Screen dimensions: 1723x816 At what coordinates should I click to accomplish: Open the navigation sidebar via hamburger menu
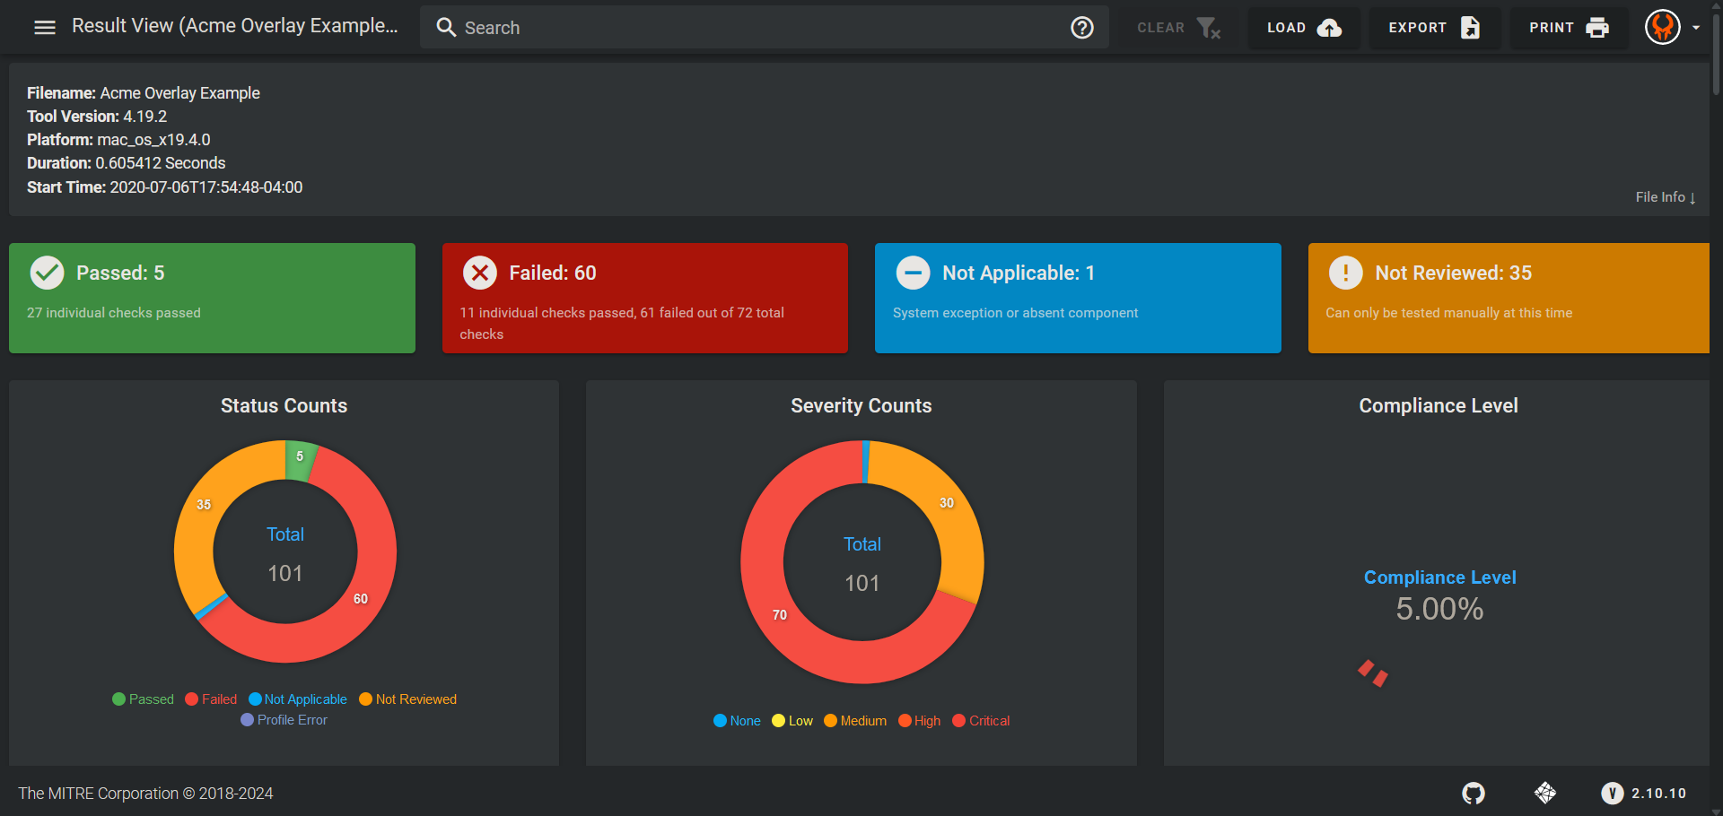[x=44, y=27]
